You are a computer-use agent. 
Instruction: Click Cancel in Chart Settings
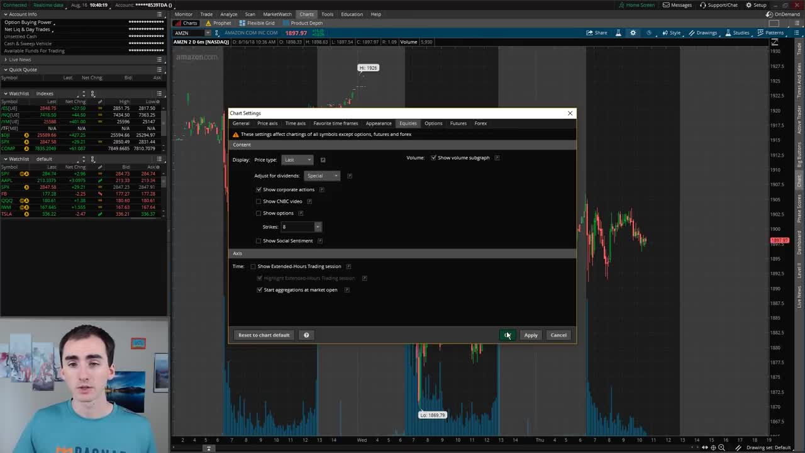pos(558,335)
